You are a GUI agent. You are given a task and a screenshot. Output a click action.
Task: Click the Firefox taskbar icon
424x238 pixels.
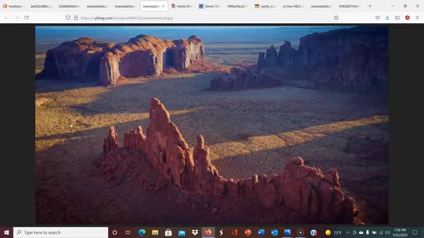pyautogui.click(x=208, y=232)
